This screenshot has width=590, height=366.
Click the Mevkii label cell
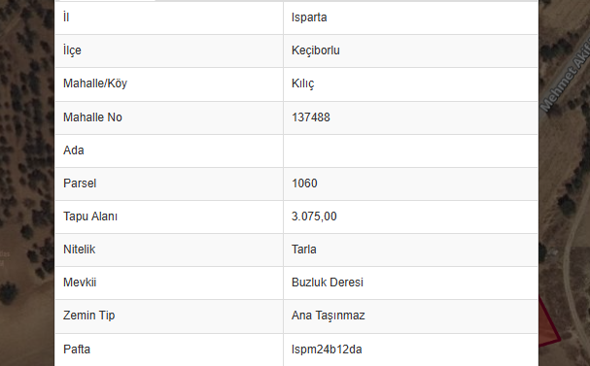coord(169,283)
